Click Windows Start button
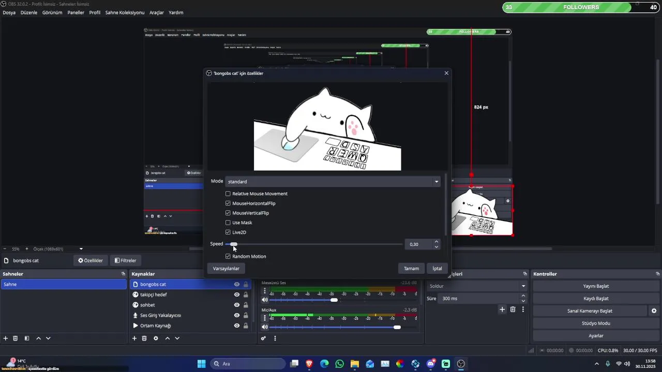662x372 pixels. [201, 364]
